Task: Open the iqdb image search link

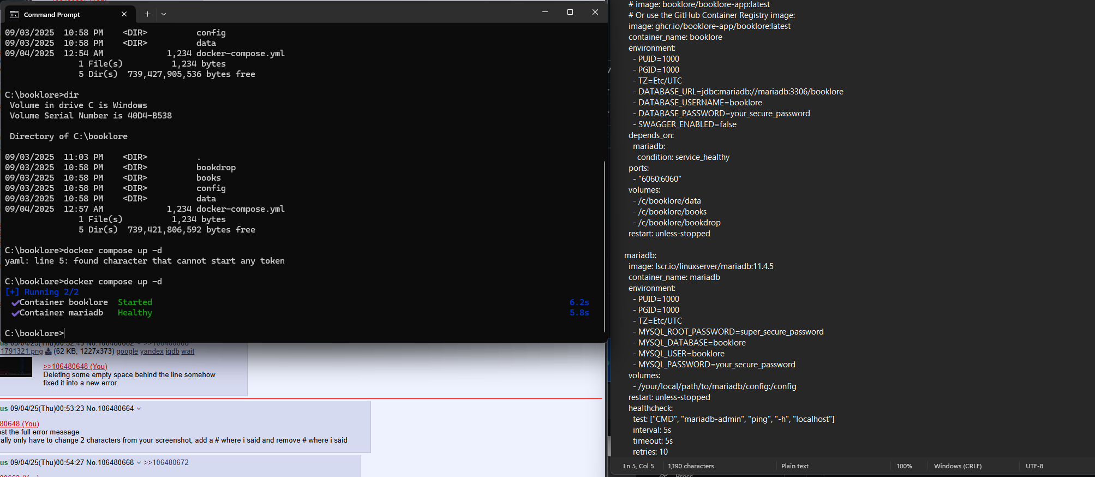Action: click(x=172, y=351)
